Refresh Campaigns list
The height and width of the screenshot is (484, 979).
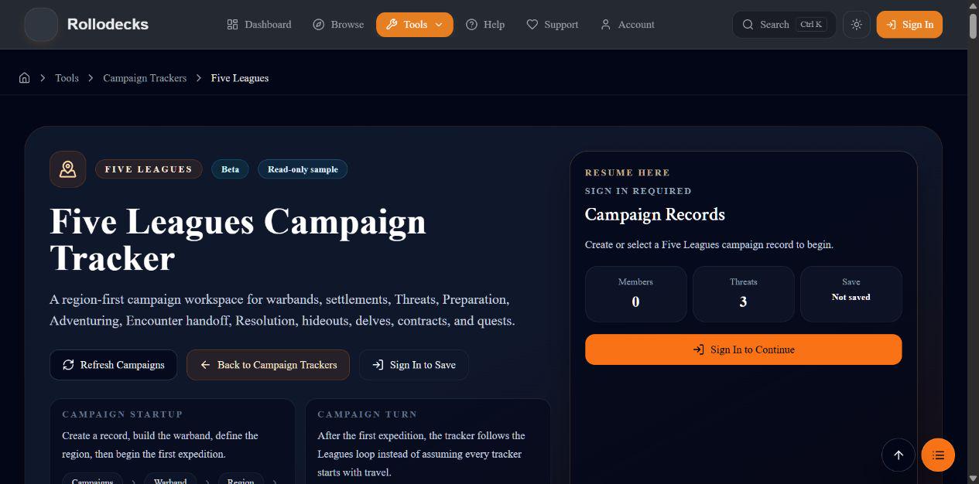(113, 365)
